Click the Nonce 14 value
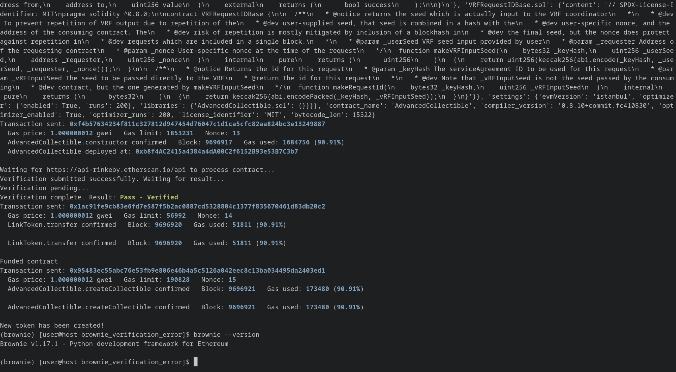 coord(229,216)
